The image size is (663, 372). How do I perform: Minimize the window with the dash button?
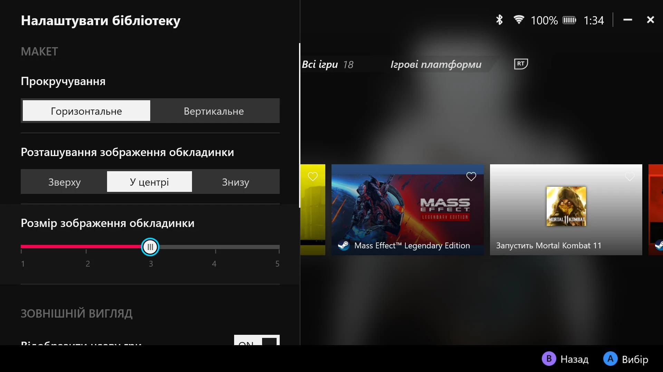pos(627,20)
